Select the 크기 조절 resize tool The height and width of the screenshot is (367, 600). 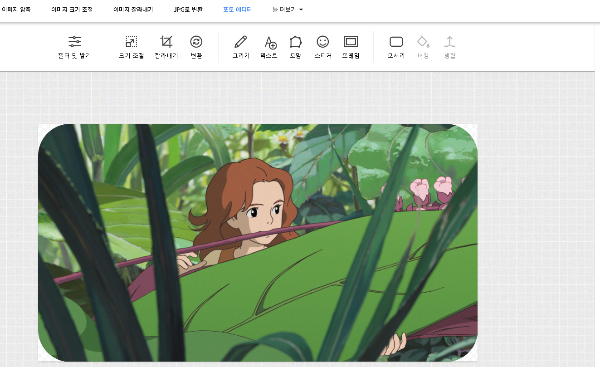(131, 48)
